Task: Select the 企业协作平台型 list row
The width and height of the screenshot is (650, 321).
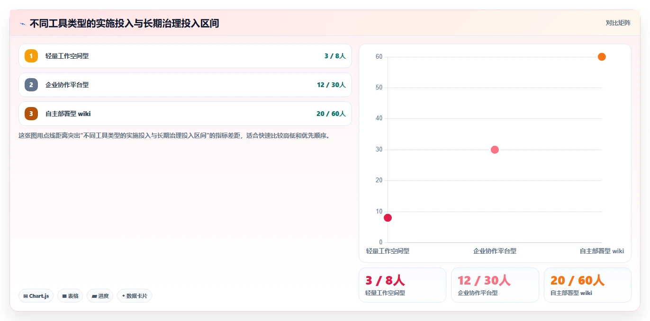Action: pyautogui.click(x=185, y=85)
